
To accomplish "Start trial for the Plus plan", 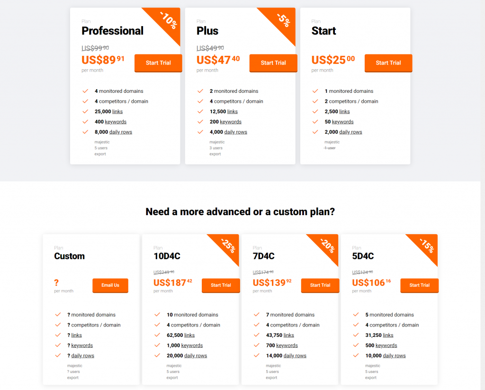I will click(x=273, y=63).
